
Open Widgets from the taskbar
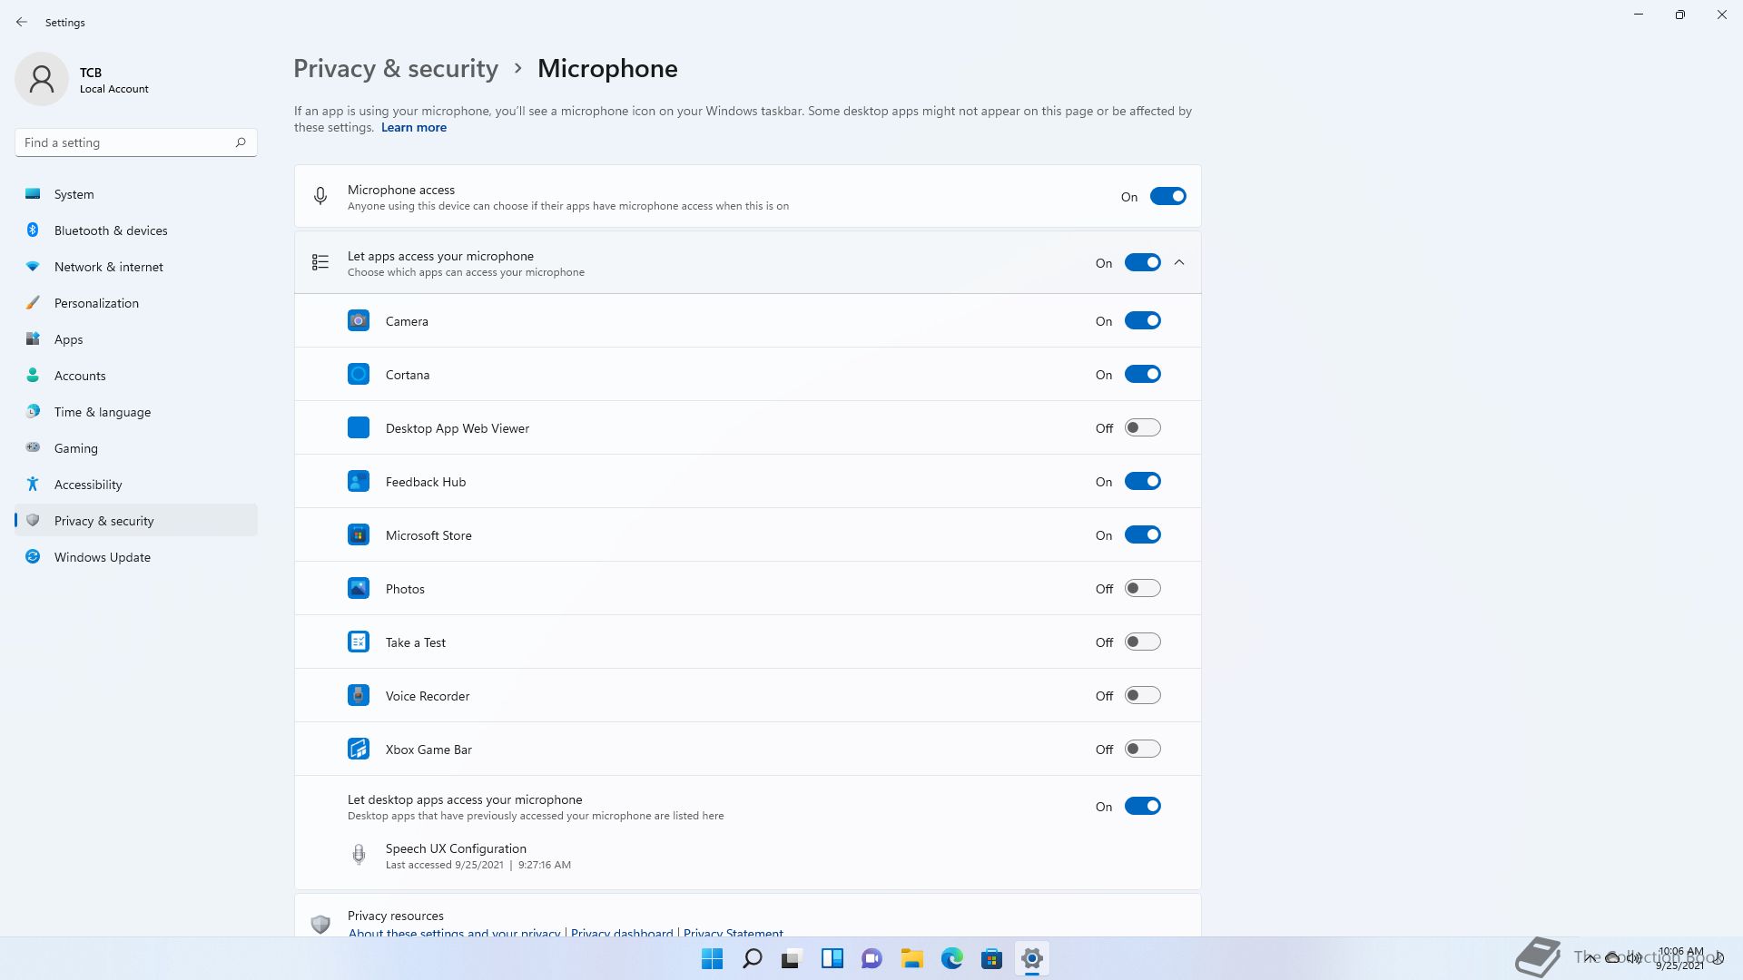pos(832,958)
